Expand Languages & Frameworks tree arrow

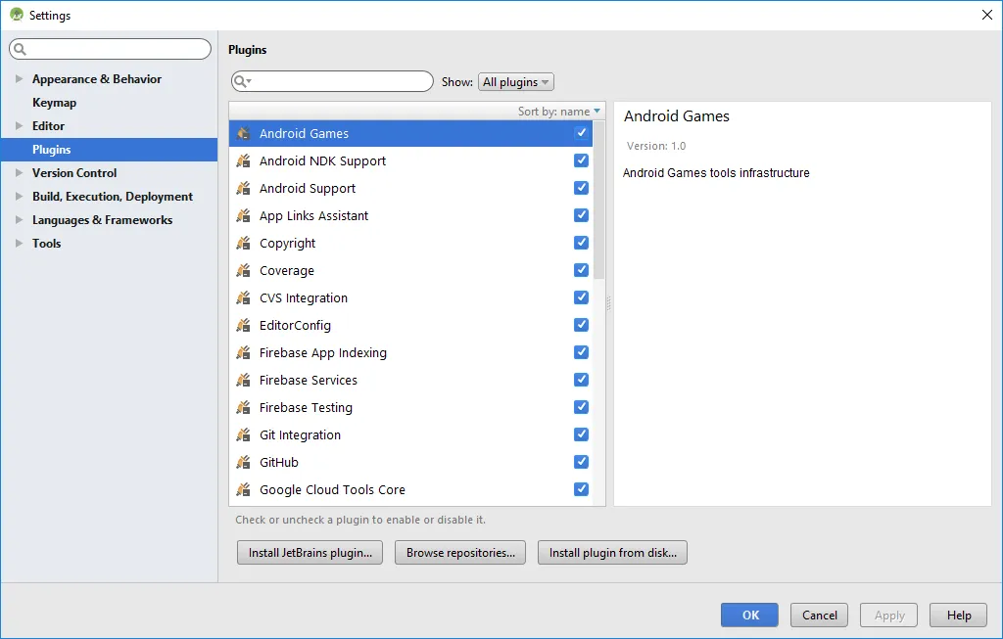19,220
